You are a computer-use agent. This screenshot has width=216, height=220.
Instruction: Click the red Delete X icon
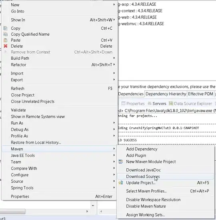click(6, 46)
